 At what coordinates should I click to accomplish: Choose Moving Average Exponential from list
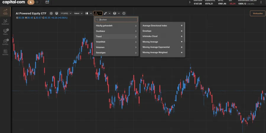click(156, 47)
